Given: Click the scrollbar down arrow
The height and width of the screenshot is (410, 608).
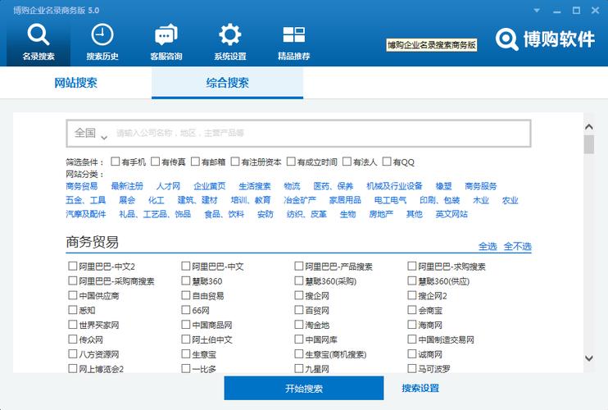Looking at the screenshot, I should coord(589,358).
